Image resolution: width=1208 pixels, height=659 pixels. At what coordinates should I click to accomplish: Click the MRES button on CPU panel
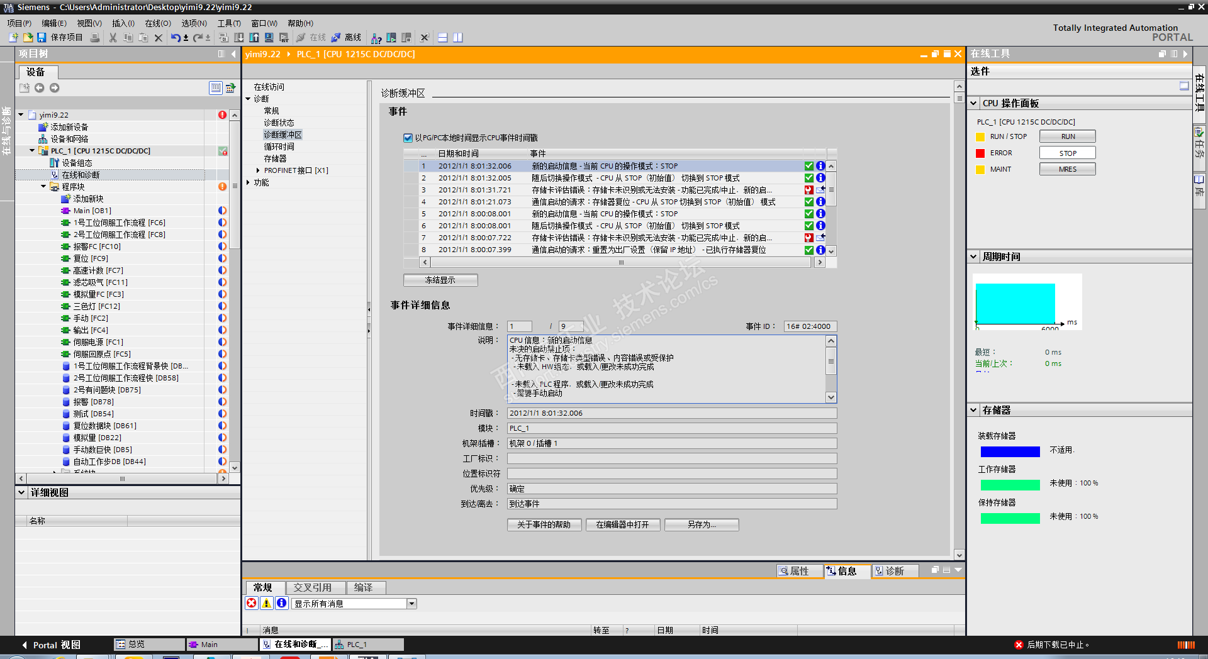tap(1068, 169)
